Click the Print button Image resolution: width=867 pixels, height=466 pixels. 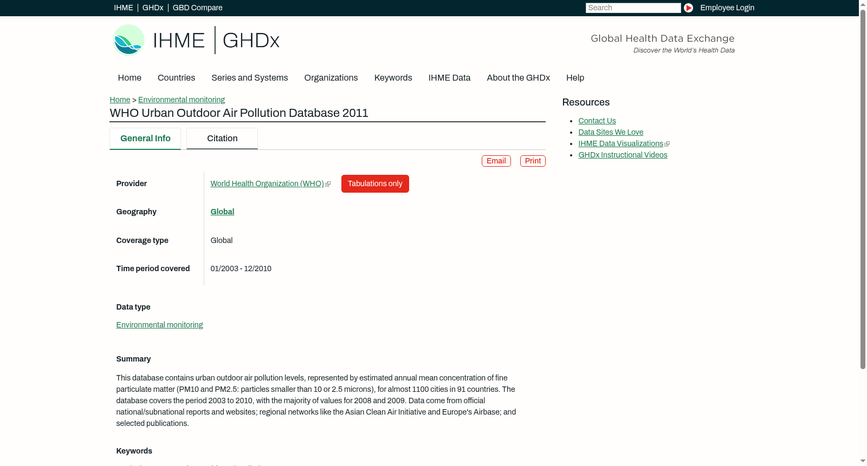point(533,161)
